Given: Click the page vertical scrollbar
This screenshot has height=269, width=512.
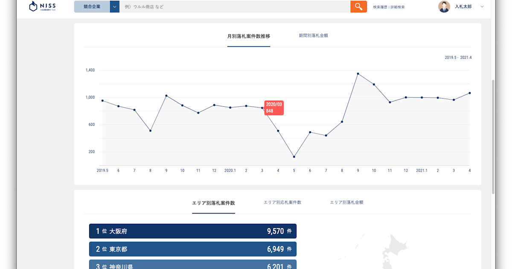Looking at the screenshot, I should tap(493, 137).
